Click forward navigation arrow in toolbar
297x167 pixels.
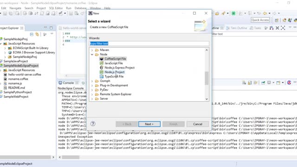click(274, 13)
